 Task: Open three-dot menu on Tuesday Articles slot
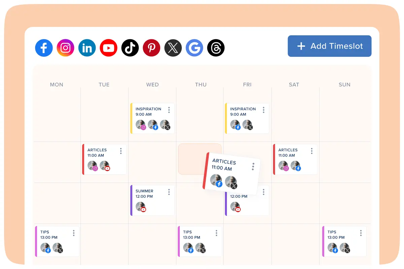pos(121,151)
